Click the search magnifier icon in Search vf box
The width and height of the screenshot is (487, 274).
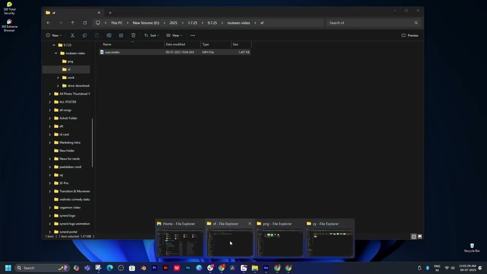pyautogui.click(x=416, y=23)
